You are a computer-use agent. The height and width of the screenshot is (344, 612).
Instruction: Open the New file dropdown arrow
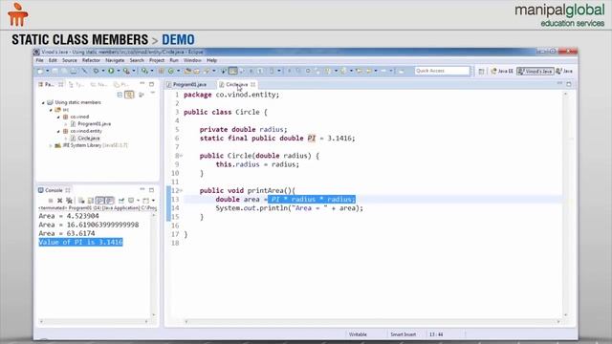tap(47, 71)
